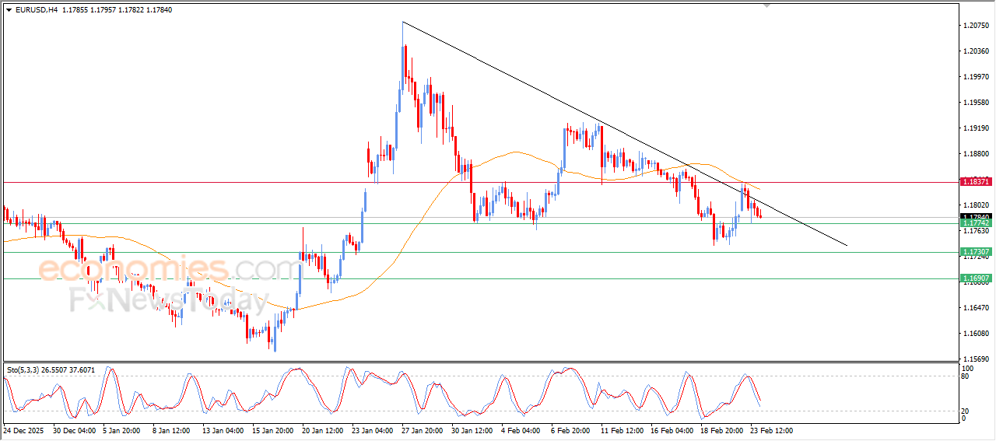Click the 1.20360 price axis value

tap(976, 51)
